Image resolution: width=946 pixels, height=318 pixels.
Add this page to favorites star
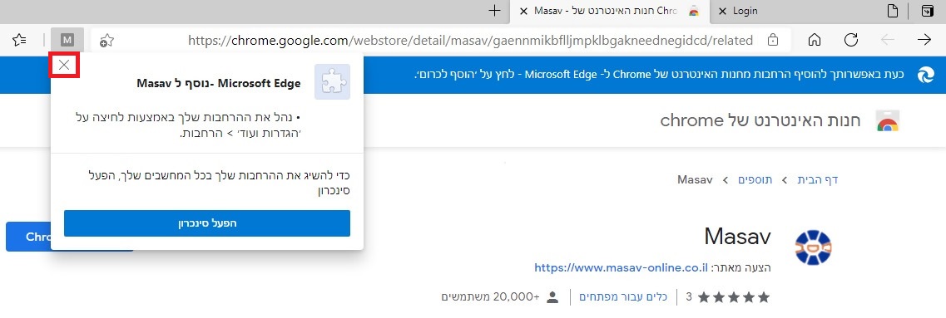tap(106, 41)
